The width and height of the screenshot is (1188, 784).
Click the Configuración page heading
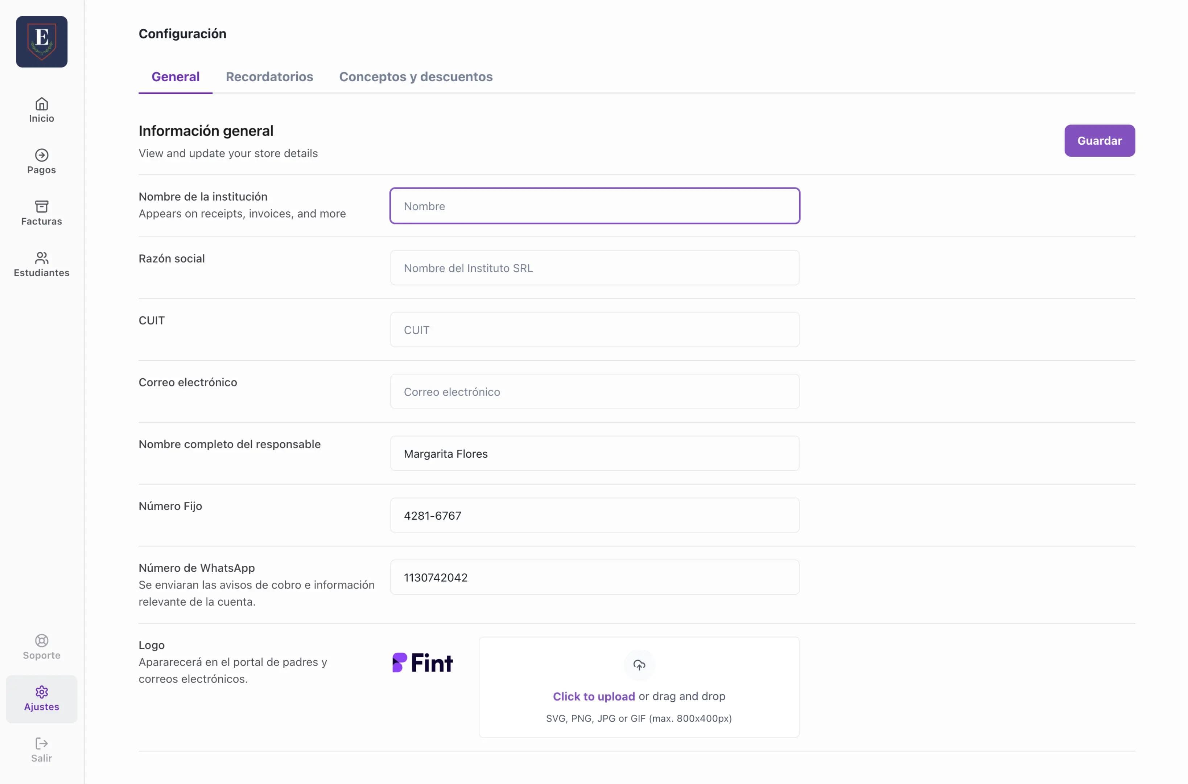182,33
